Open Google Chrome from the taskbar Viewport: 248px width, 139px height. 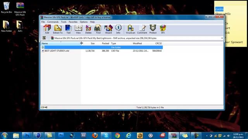click(x=117, y=136)
